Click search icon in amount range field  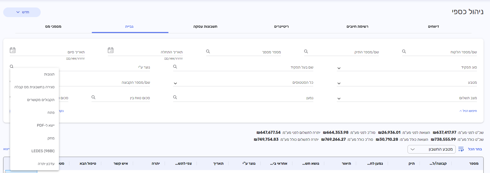click(x=93, y=97)
